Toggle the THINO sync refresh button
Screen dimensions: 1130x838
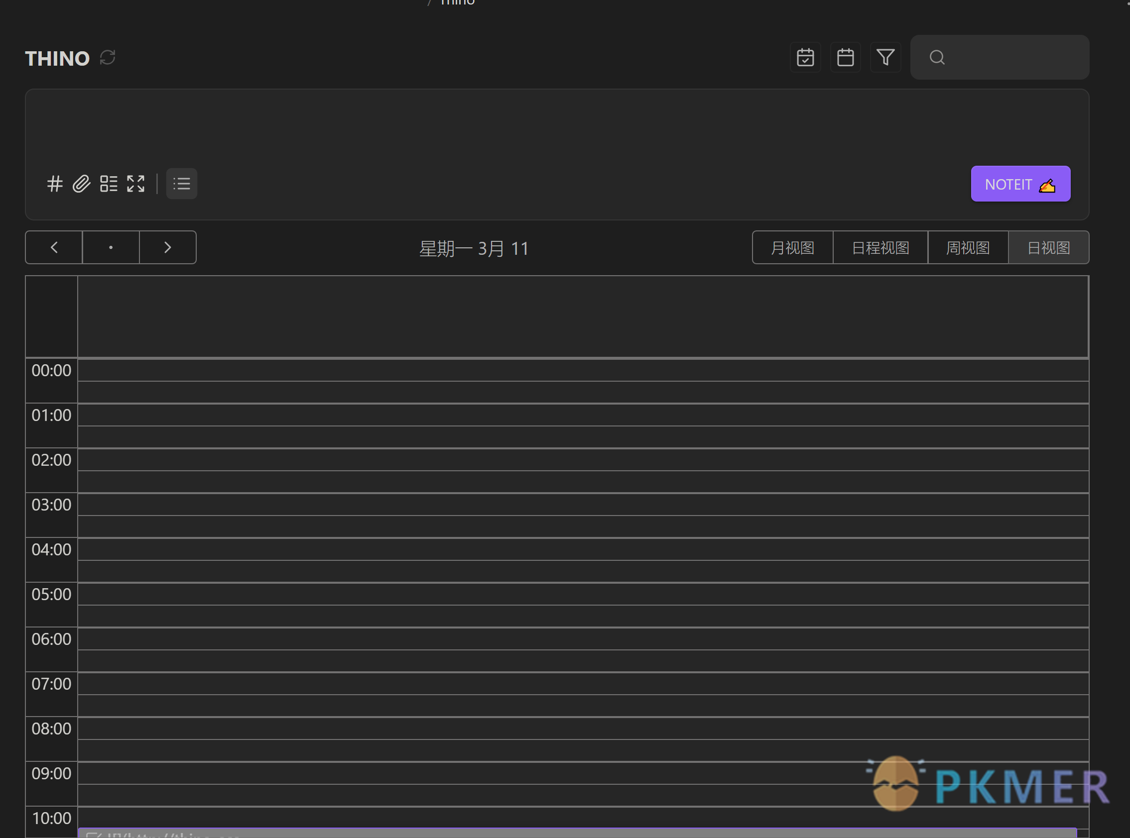tap(108, 57)
